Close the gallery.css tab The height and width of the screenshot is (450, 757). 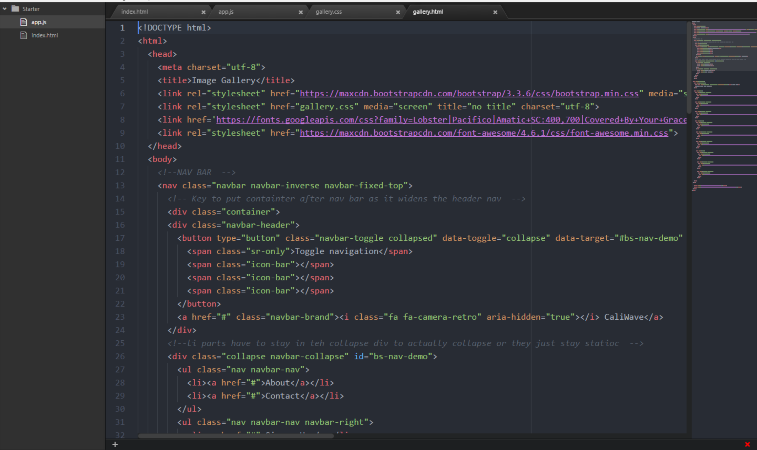pyautogui.click(x=398, y=12)
